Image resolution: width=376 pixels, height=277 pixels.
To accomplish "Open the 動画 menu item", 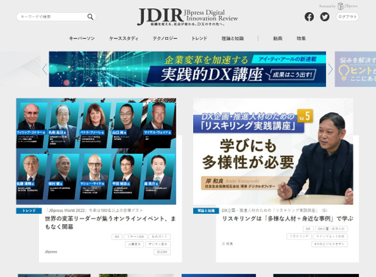I will [x=278, y=38].
